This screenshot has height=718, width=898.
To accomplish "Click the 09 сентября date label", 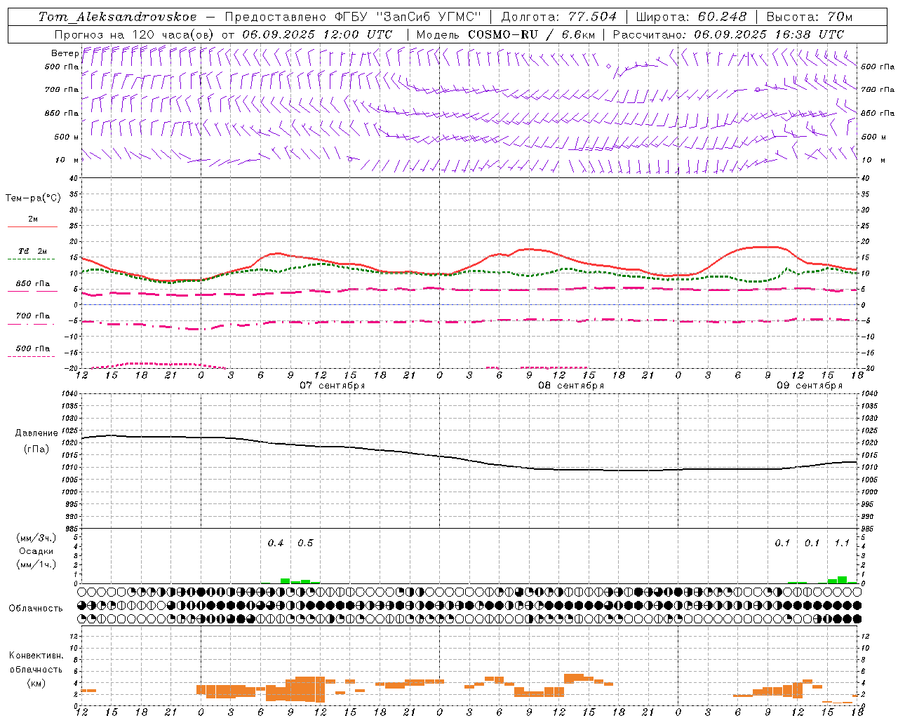I will click(810, 385).
